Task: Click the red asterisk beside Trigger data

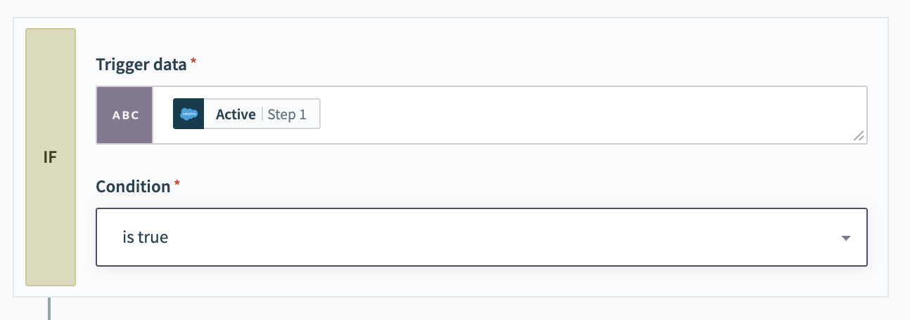Action: (193, 62)
